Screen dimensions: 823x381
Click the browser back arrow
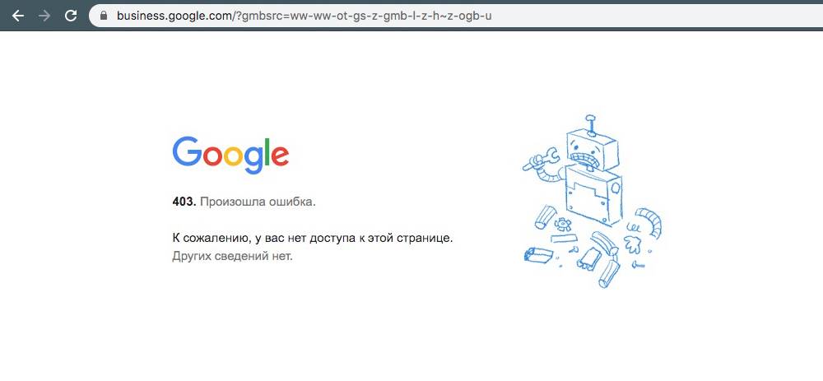pyautogui.click(x=18, y=16)
